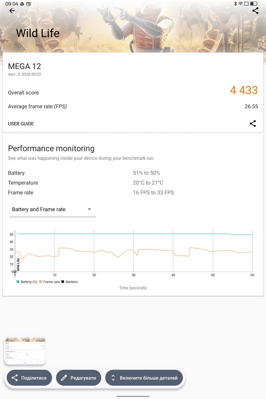Tap the overall score 4 433
The image size is (266, 399).
pyautogui.click(x=244, y=90)
